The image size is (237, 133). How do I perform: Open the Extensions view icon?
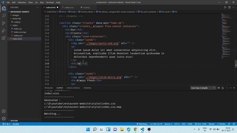coord(4,38)
